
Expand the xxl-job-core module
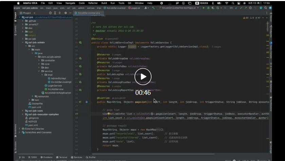click(x=23, y=110)
